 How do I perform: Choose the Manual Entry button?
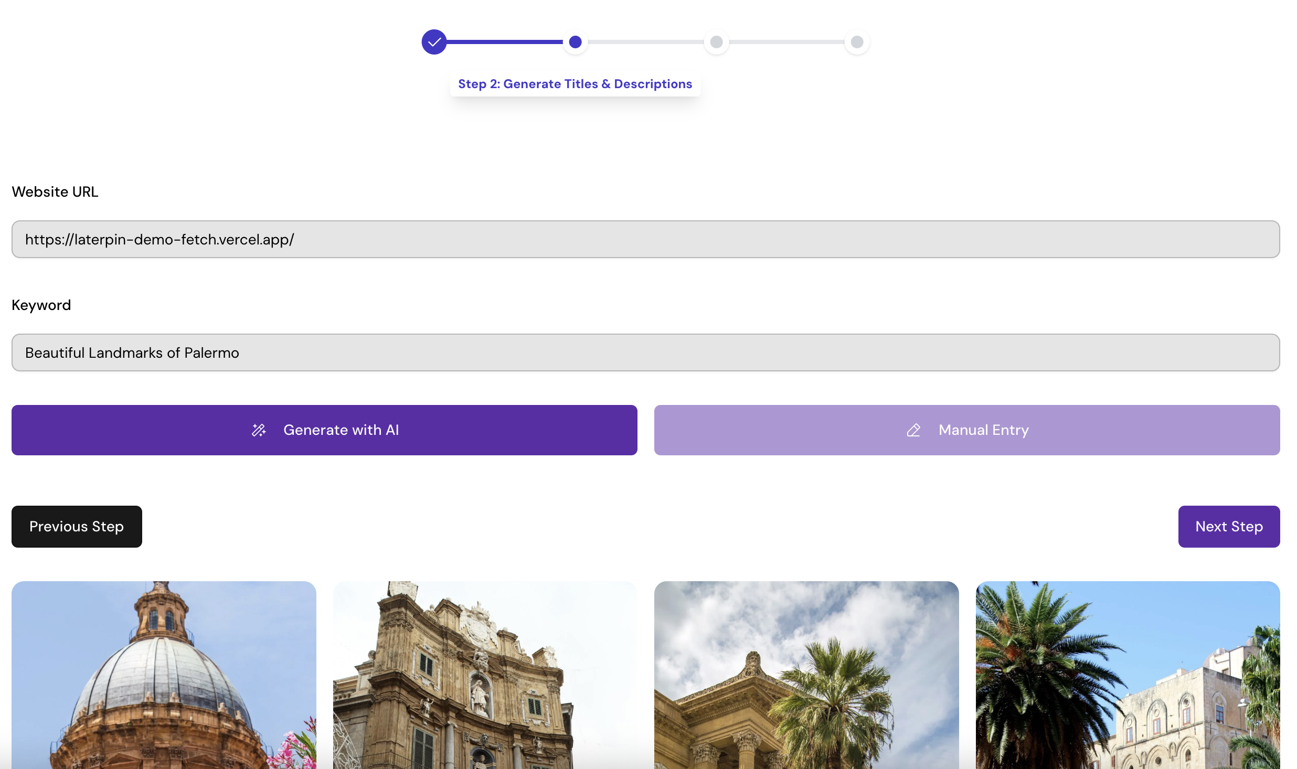pos(967,430)
